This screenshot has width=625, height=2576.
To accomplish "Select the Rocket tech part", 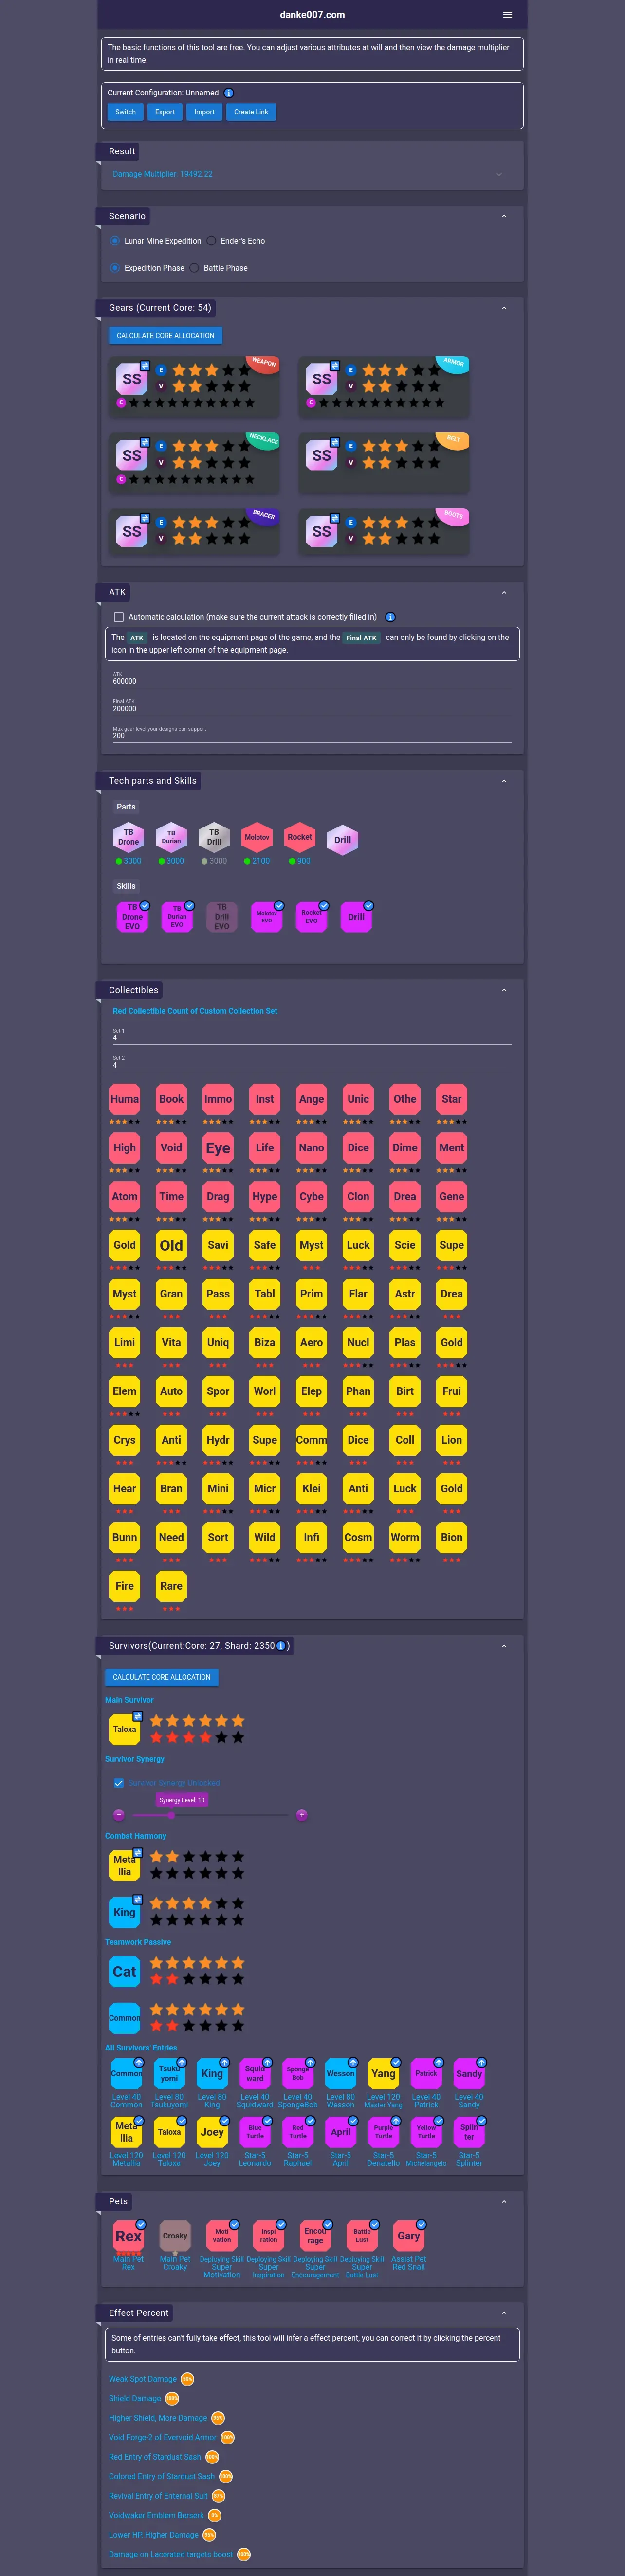I will pos(300,837).
